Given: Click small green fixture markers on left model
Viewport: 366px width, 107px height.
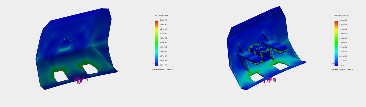Looking at the screenshot, I should point(66,40).
